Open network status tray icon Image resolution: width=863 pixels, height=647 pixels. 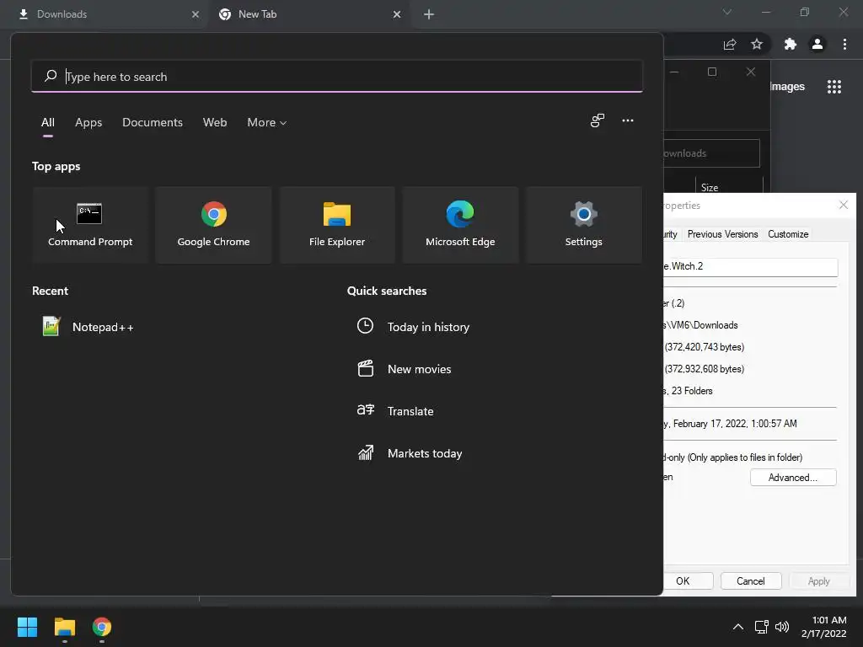(761, 627)
